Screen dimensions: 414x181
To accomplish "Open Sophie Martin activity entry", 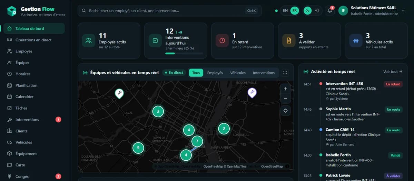I will (x=352, y=114).
